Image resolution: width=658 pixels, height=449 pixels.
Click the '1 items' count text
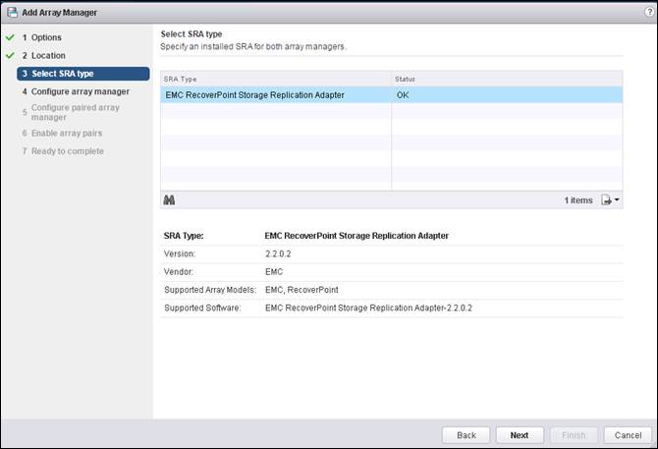(578, 200)
